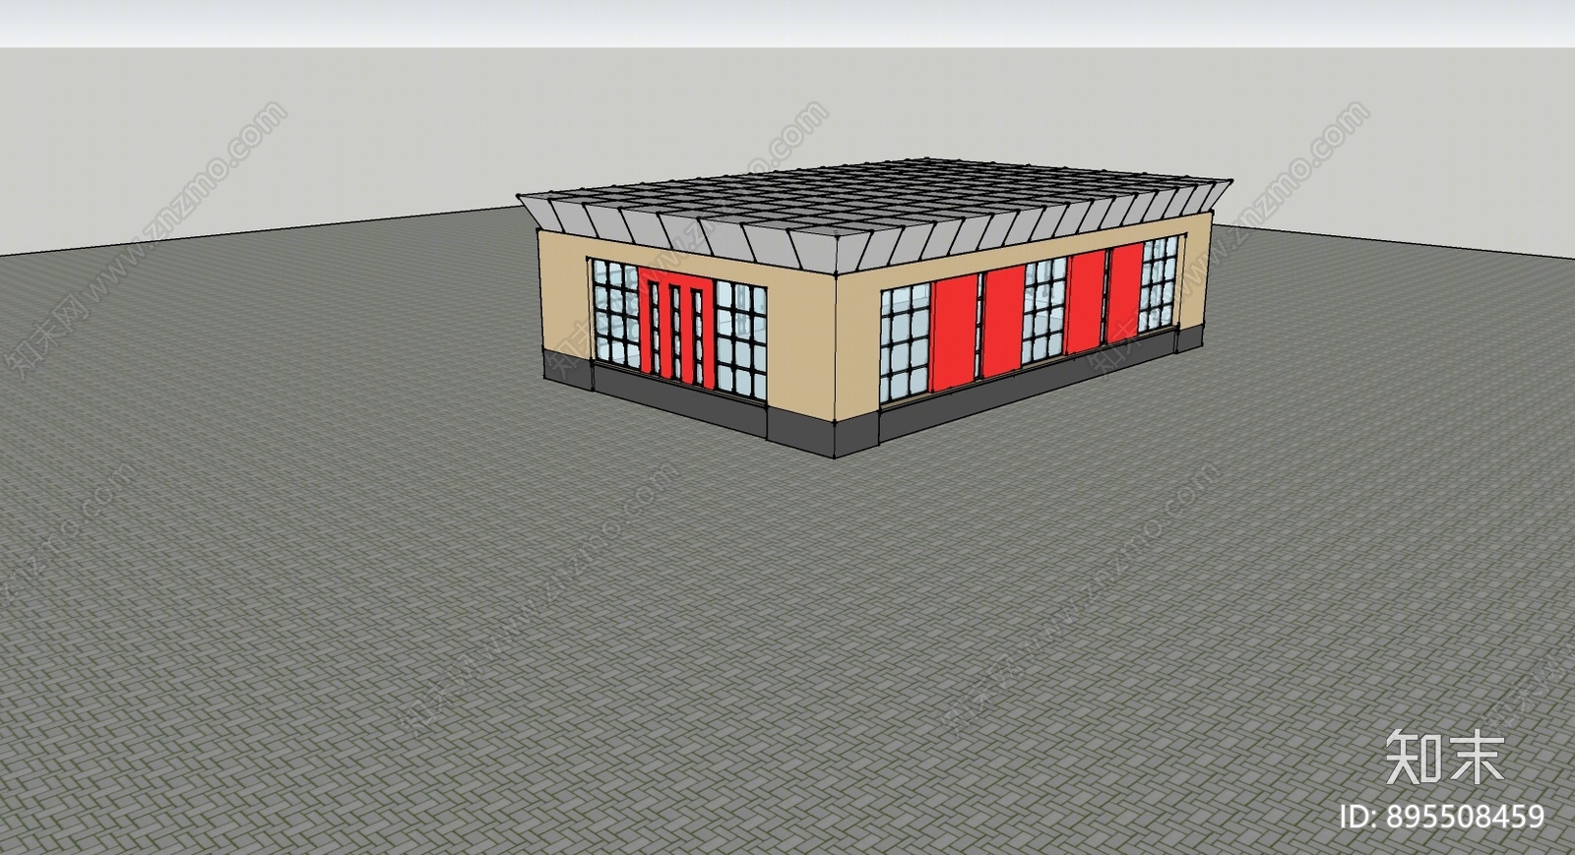1575x855 pixels.
Task: Click the ID: 895508459 text
Action: coord(1442,816)
